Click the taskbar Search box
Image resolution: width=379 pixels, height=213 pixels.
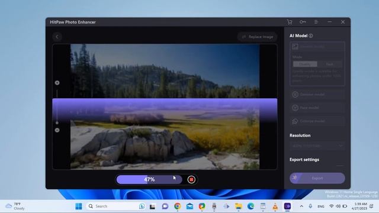tap(116, 206)
